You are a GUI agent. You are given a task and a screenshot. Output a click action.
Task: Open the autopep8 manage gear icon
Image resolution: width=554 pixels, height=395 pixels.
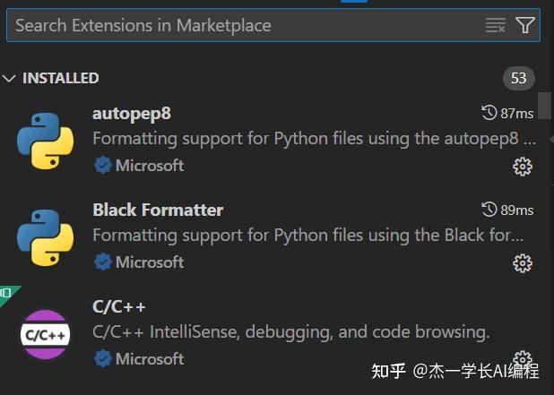coord(523,166)
